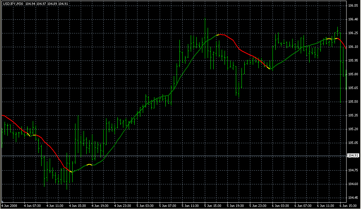Screen dimensions: 361x209
Task: Select the '5 Jun 15:30' time marker
Action: click(213, 205)
